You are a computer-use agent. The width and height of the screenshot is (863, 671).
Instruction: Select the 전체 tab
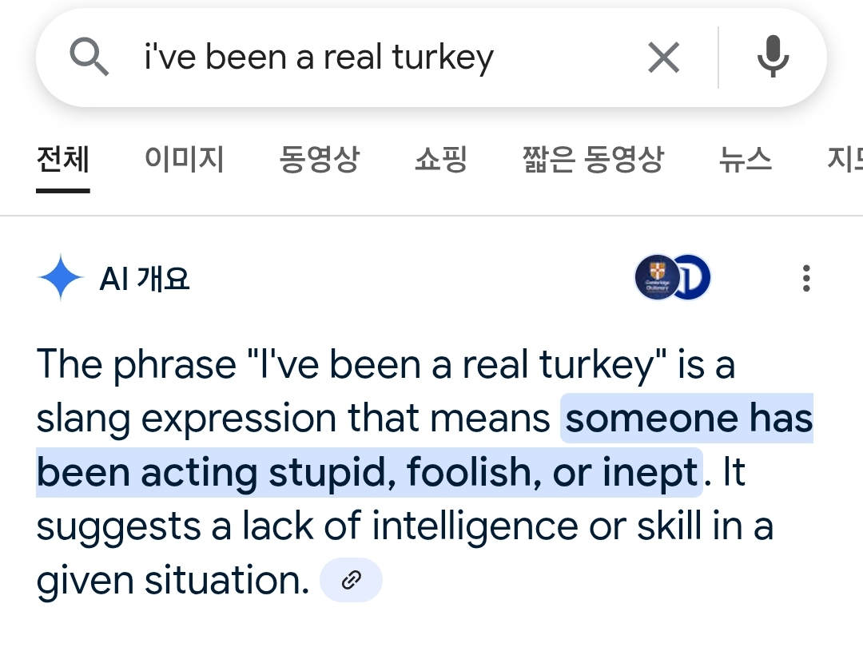[x=63, y=159]
